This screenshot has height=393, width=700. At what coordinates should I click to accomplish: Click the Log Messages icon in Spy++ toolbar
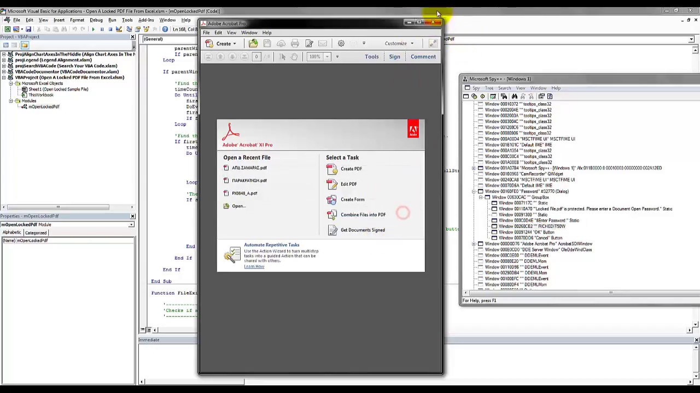tap(493, 96)
